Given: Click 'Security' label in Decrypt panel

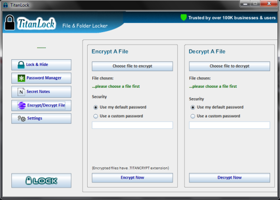Looking at the screenshot, I should point(197,99).
